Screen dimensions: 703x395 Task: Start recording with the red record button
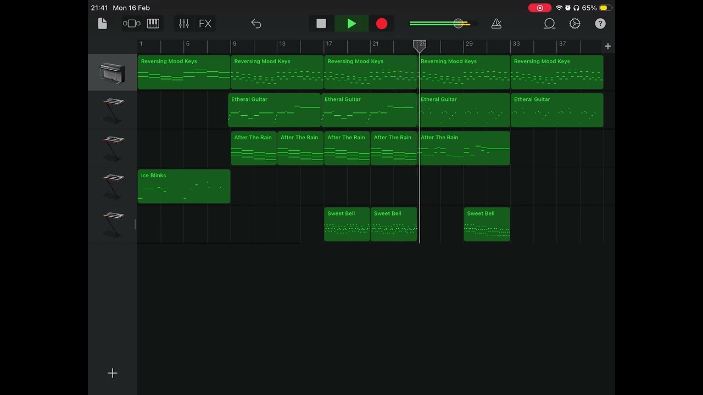(382, 24)
